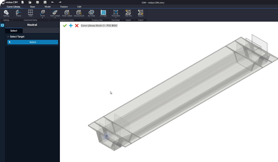
Task: Open the Parameter dropdown arrow
Action: pyautogui.click(x=116, y=18)
